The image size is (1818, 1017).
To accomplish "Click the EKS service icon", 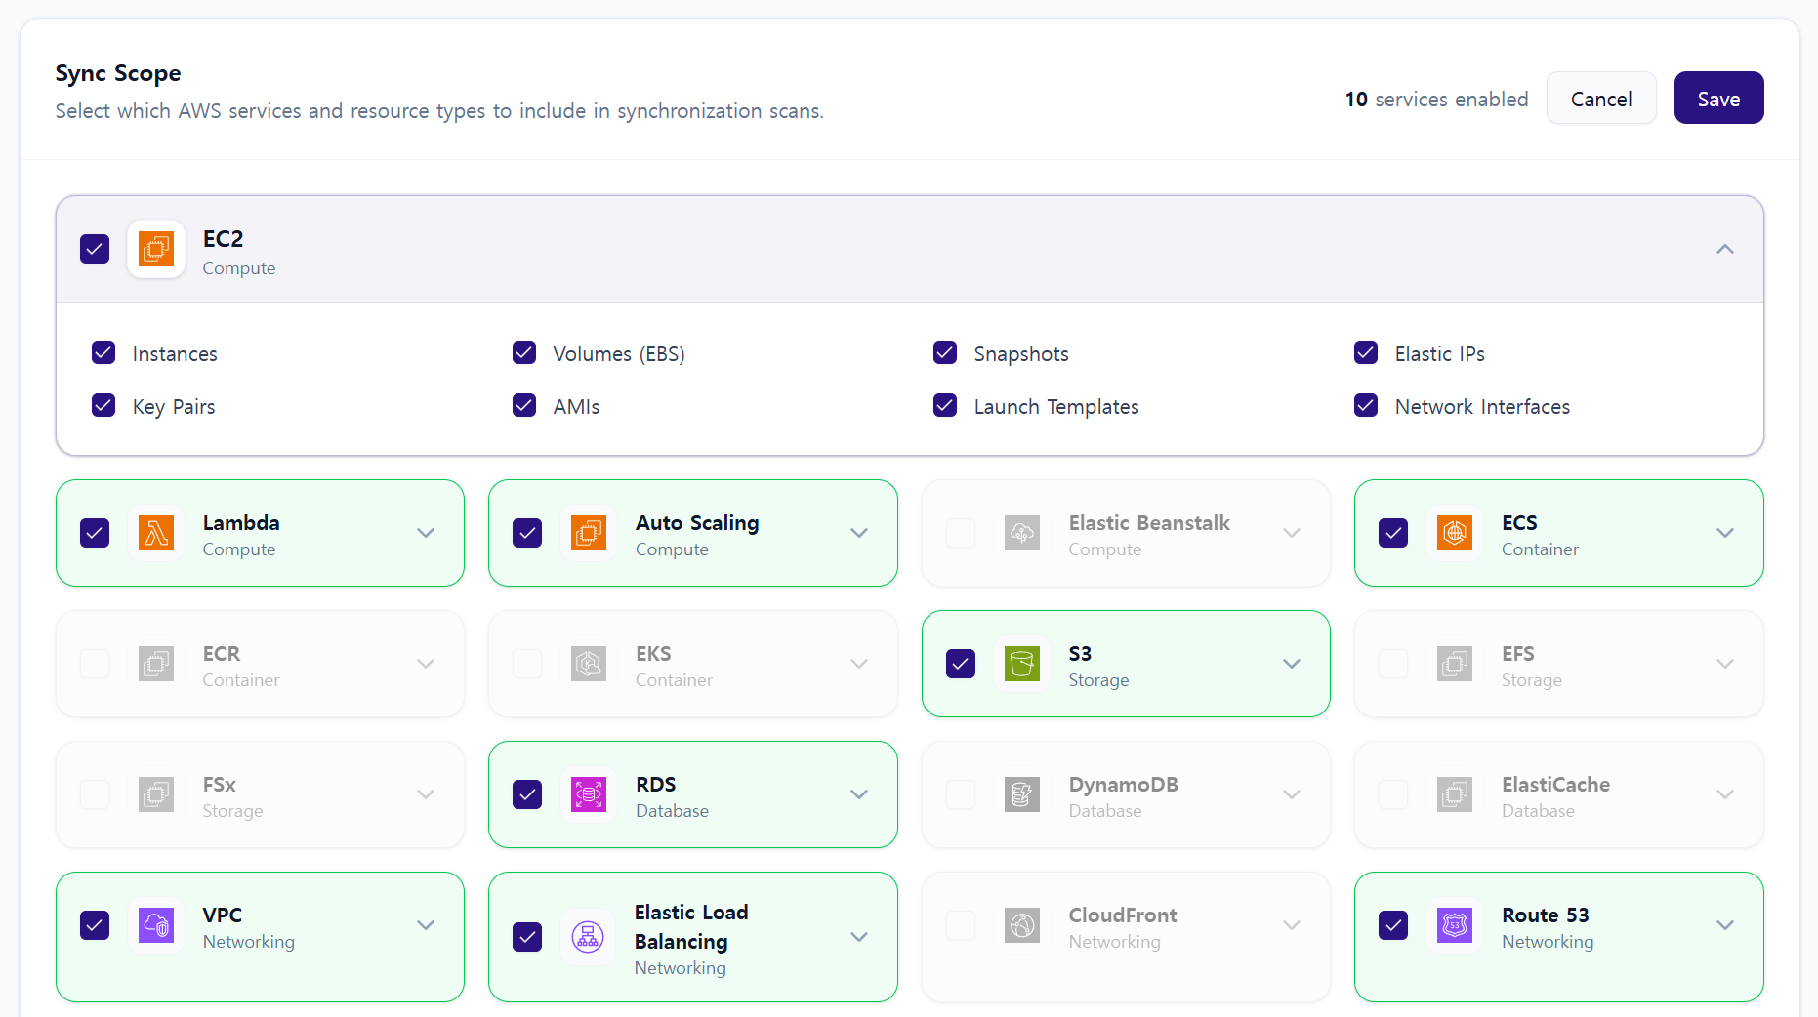I will 589,664.
